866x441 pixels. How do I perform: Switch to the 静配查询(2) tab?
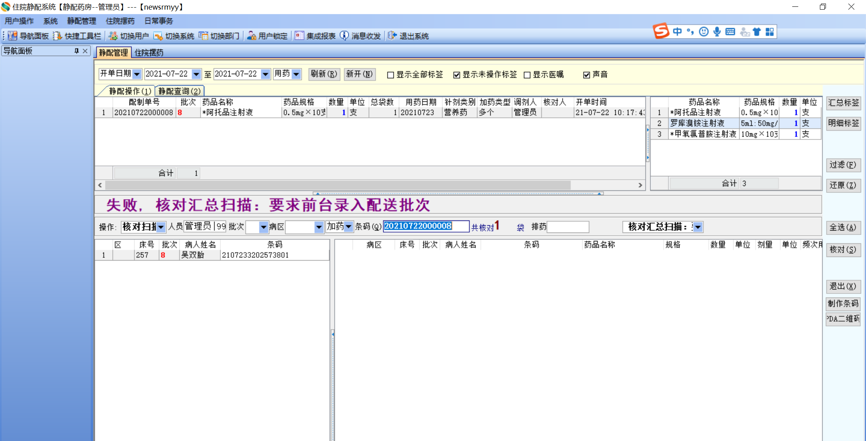point(180,91)
